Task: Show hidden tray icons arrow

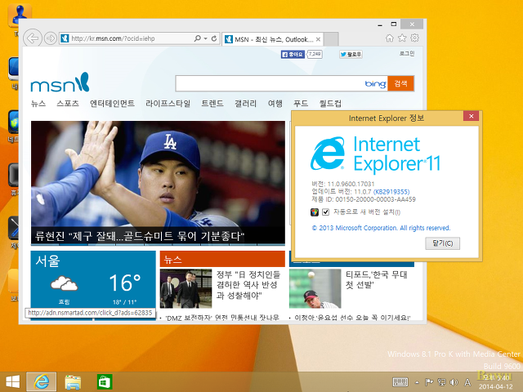Action: pyautogui.click(x=417, y=382)
